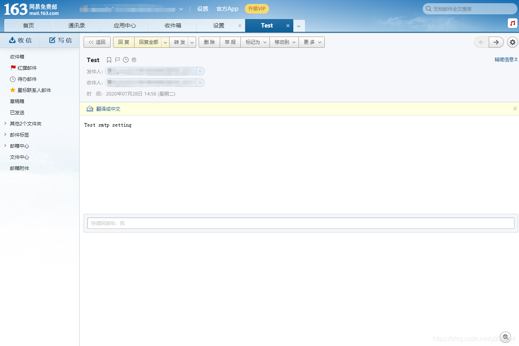Screen dimensions: 519x346
Task: Click 收信 to receive mail
Action: coord(20,40)
